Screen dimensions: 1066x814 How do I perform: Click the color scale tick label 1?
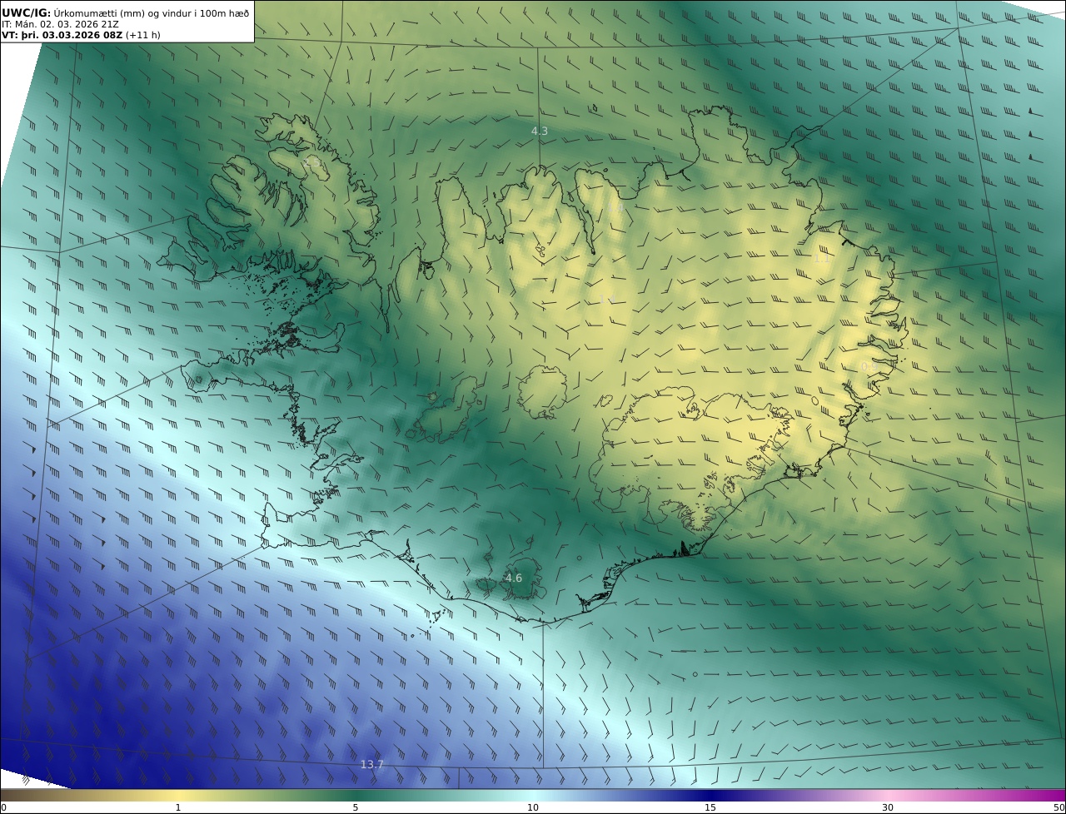click(177, 807)
